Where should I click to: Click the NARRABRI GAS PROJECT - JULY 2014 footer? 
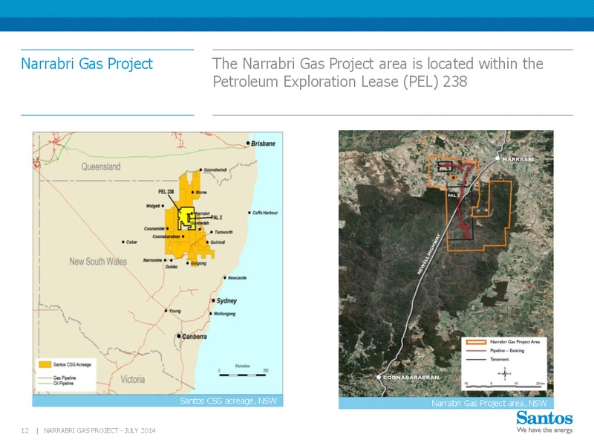coord(99,430)
